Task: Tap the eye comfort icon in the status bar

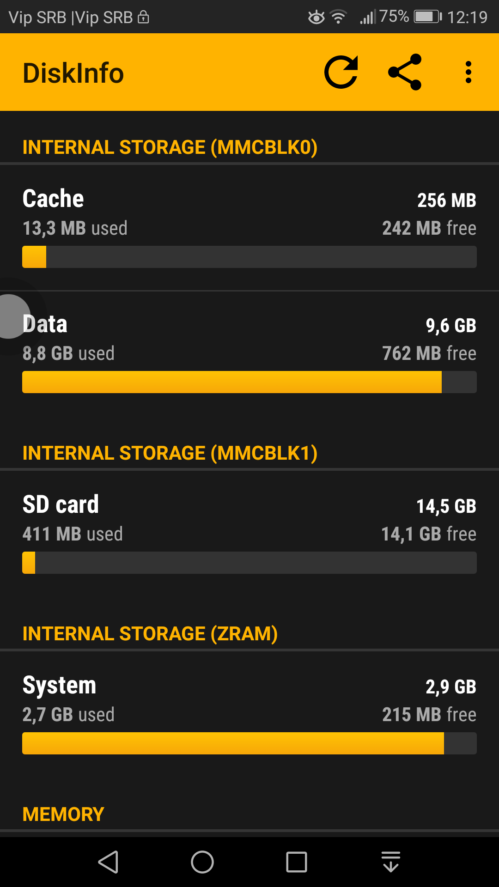Action: click(x=316, y=17)
